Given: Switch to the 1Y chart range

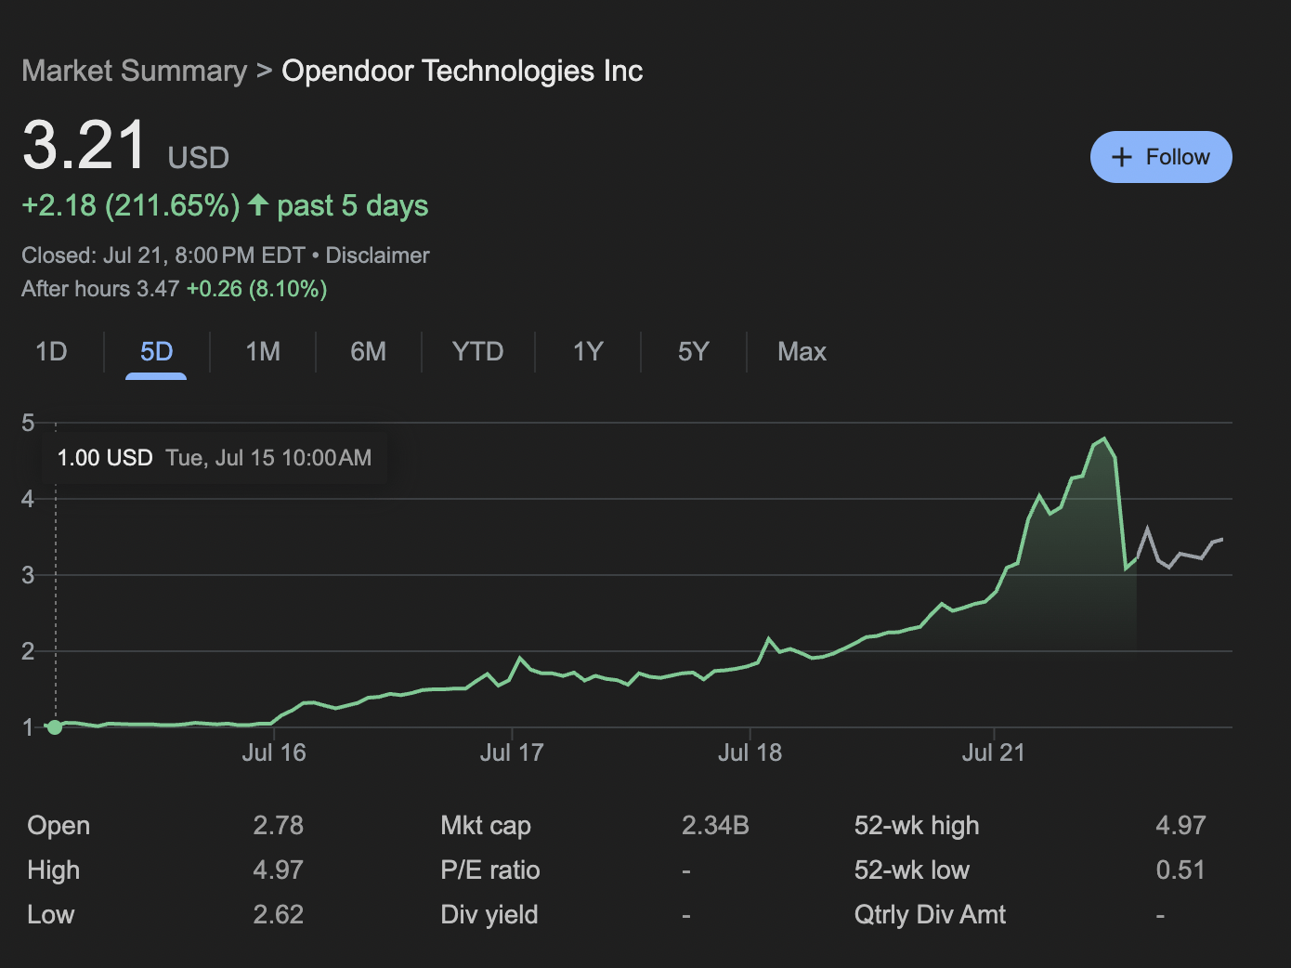Looking at the screenshot, I should click(x=588, y=351).
